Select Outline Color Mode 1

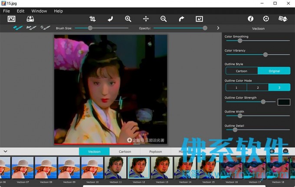coord(236,87)
